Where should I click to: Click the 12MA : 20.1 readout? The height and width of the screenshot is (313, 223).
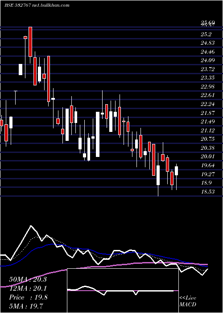pos(28,288)
